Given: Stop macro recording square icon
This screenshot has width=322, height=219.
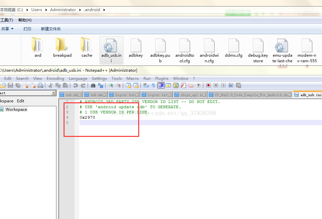Looking at the screenshot, I should (216, 85).
